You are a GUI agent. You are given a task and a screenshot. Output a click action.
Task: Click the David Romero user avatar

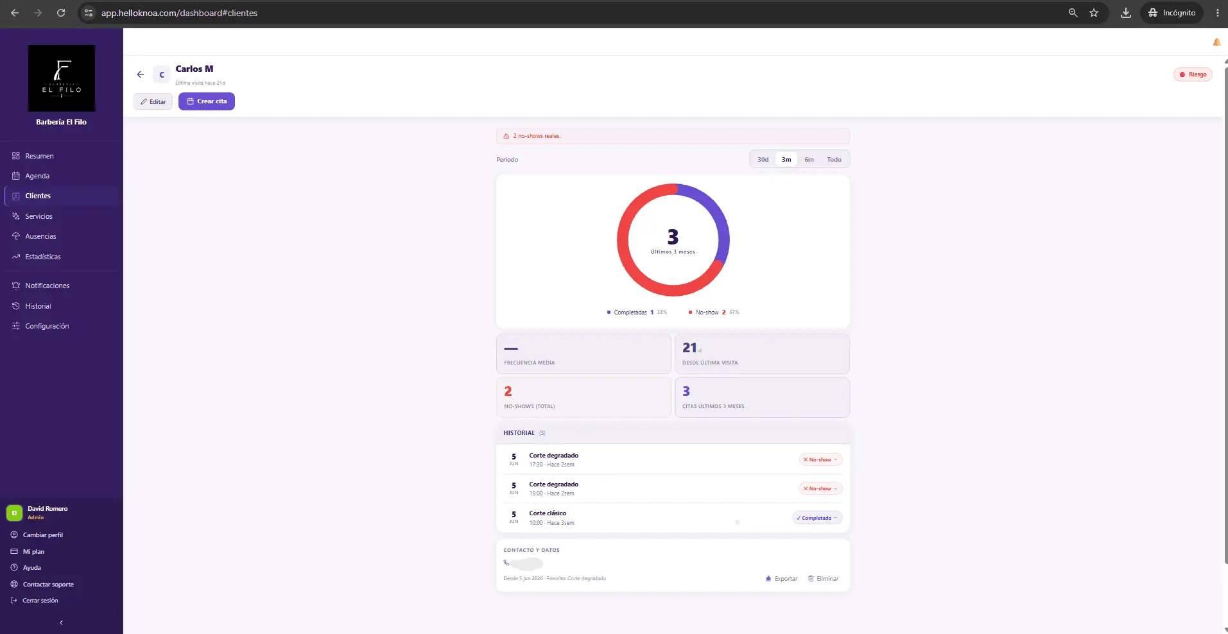coord(14,513)
